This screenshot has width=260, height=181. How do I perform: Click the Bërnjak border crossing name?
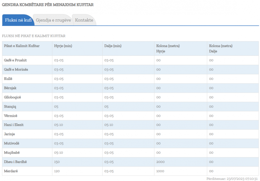[10, 88]
